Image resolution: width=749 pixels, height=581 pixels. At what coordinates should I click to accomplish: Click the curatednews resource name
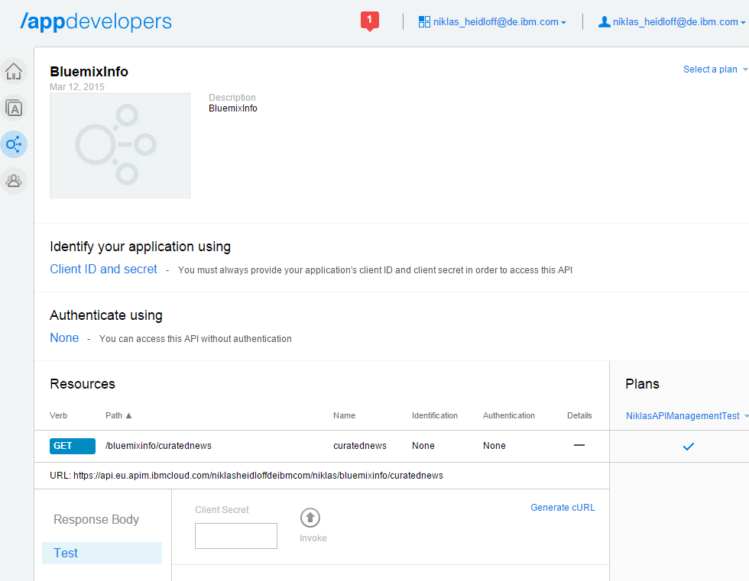360,446
